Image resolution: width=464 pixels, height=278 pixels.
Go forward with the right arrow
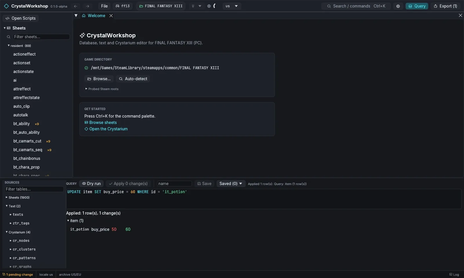[87, 6]
